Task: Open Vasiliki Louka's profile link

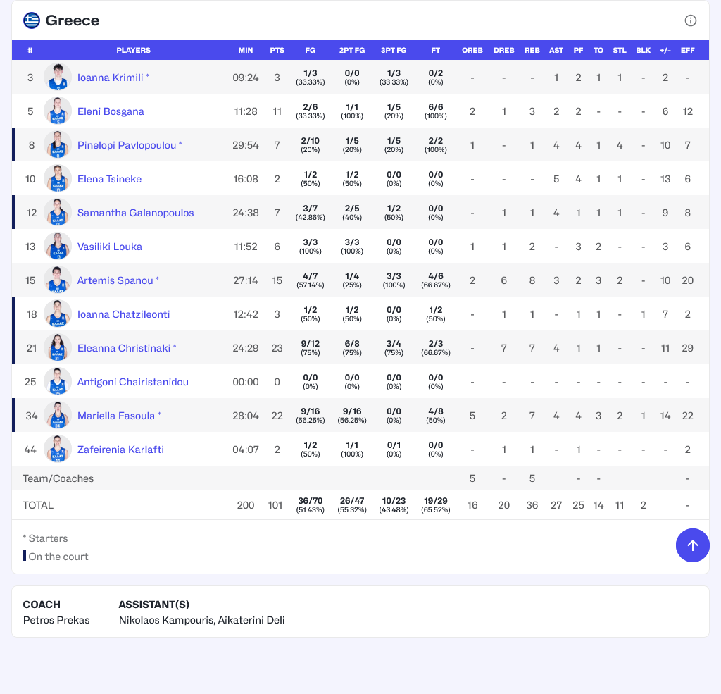Action: coord(110,247)
